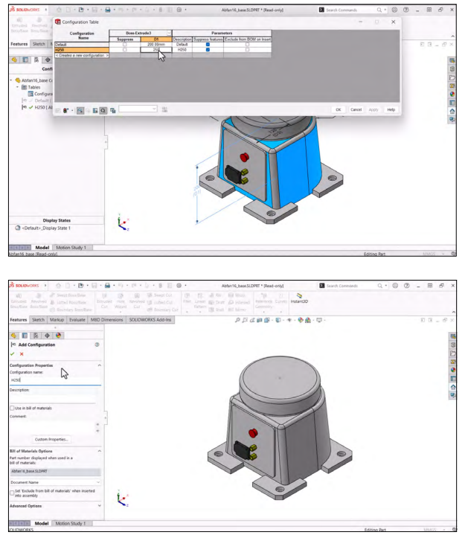The width and height of the screenshot is (465, 538).
Task: Collapse the Bill of Materials Options section
Action: (100, 450)
